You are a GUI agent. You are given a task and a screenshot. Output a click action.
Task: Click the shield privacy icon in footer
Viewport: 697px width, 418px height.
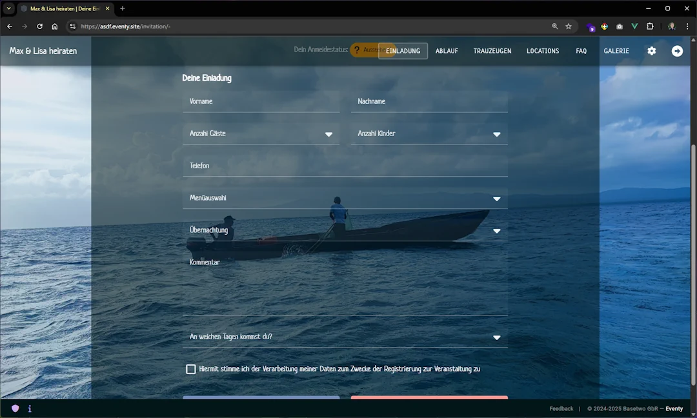[15, 408]
